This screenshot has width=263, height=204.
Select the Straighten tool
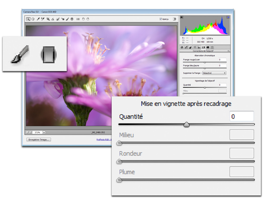(x=53, y=19)
